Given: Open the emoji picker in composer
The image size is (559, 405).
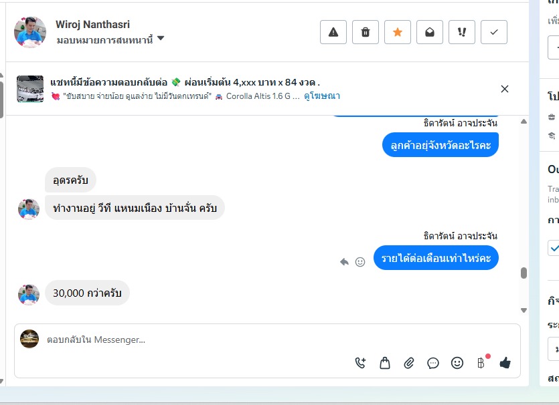Looking at the screenshot, I should tap(457, 363).
